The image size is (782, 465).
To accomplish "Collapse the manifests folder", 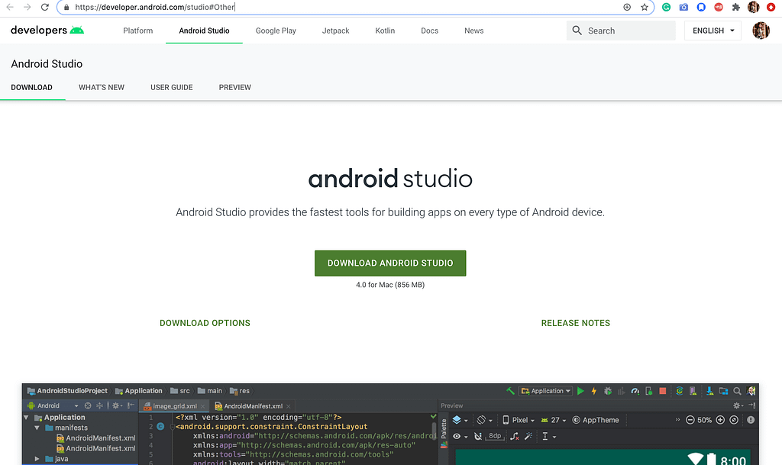I will click(x=37, y=428).
